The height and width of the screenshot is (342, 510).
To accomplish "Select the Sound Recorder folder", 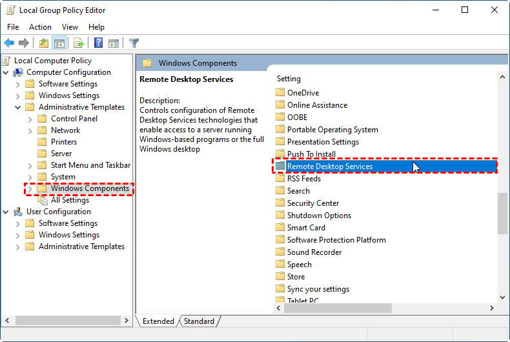I will pyautogui.click(x=314, y=252).
